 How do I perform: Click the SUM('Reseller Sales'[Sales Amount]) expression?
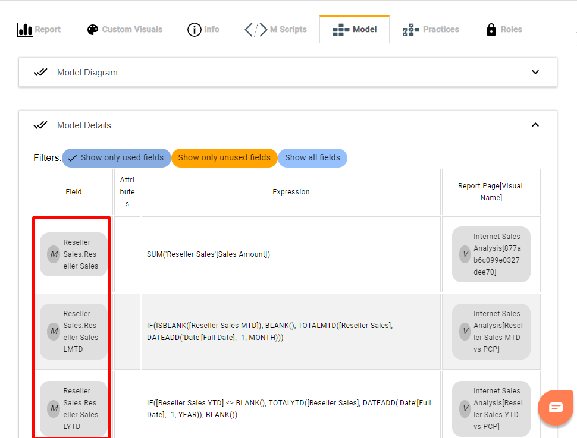click(x=208, y=254)
